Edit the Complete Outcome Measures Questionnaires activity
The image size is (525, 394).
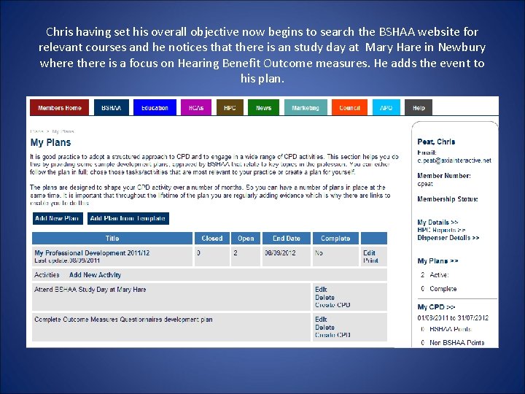pos(321,319)
